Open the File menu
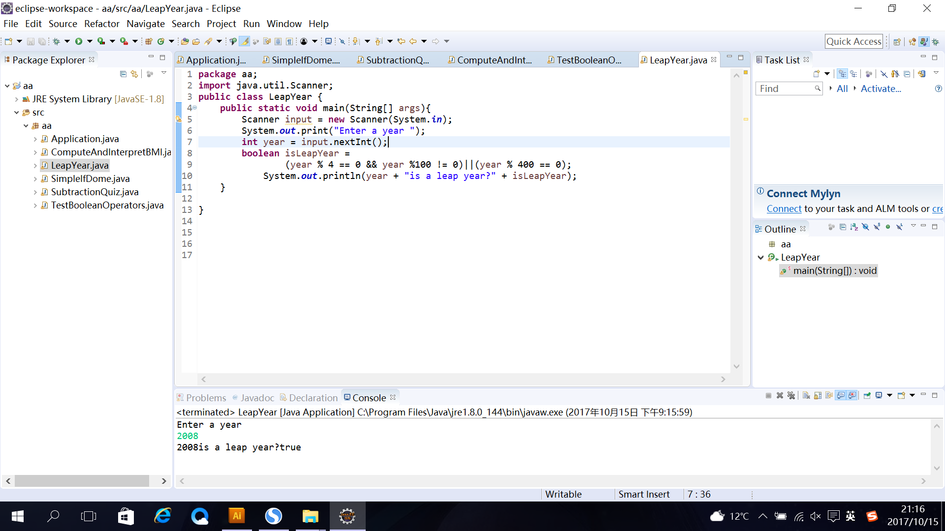The width and height of the screenshot is (945, 531). click(11, 24)
